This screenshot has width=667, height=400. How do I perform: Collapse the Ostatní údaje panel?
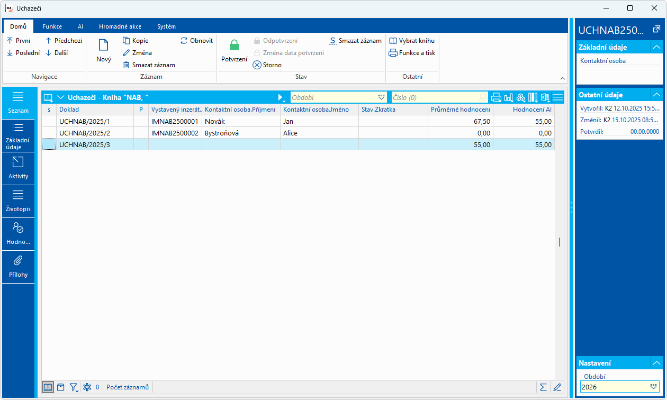(x=656, y=95)
